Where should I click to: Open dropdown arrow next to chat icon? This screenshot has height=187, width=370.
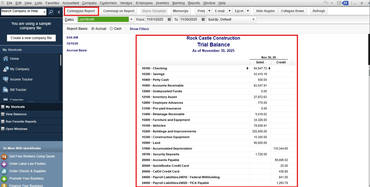(331, 3)
